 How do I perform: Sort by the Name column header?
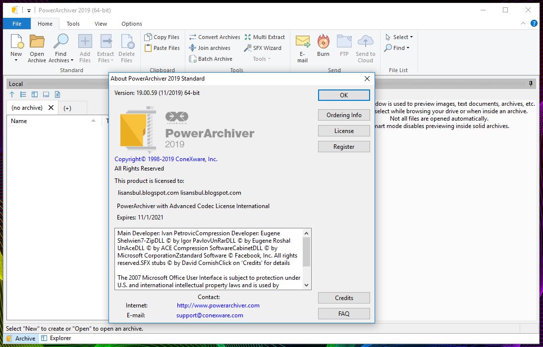[54, 121]
